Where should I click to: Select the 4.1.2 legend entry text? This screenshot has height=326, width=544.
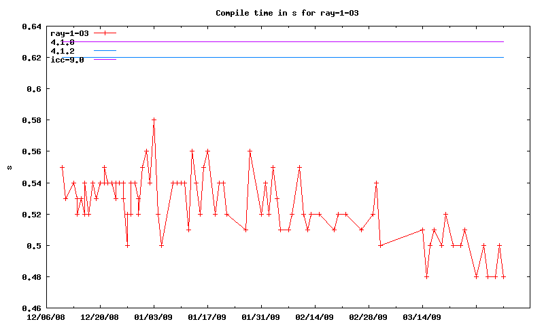pyautogui.click(x=63, y=51)
